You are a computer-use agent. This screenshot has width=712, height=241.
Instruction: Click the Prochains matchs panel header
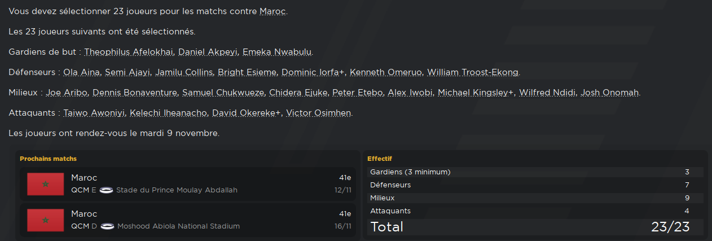pos(49,159)
